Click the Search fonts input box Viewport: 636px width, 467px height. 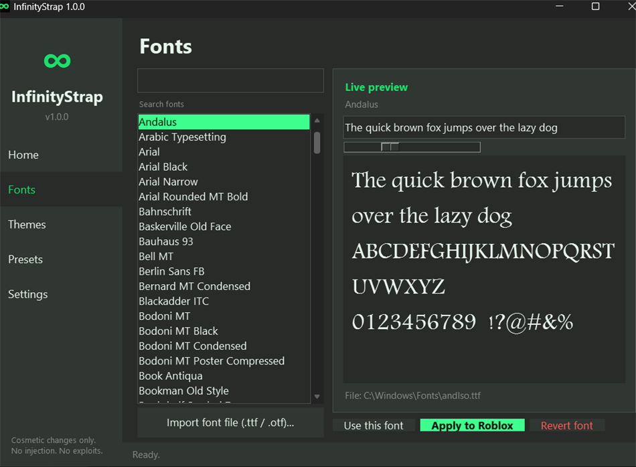(230, 80)
